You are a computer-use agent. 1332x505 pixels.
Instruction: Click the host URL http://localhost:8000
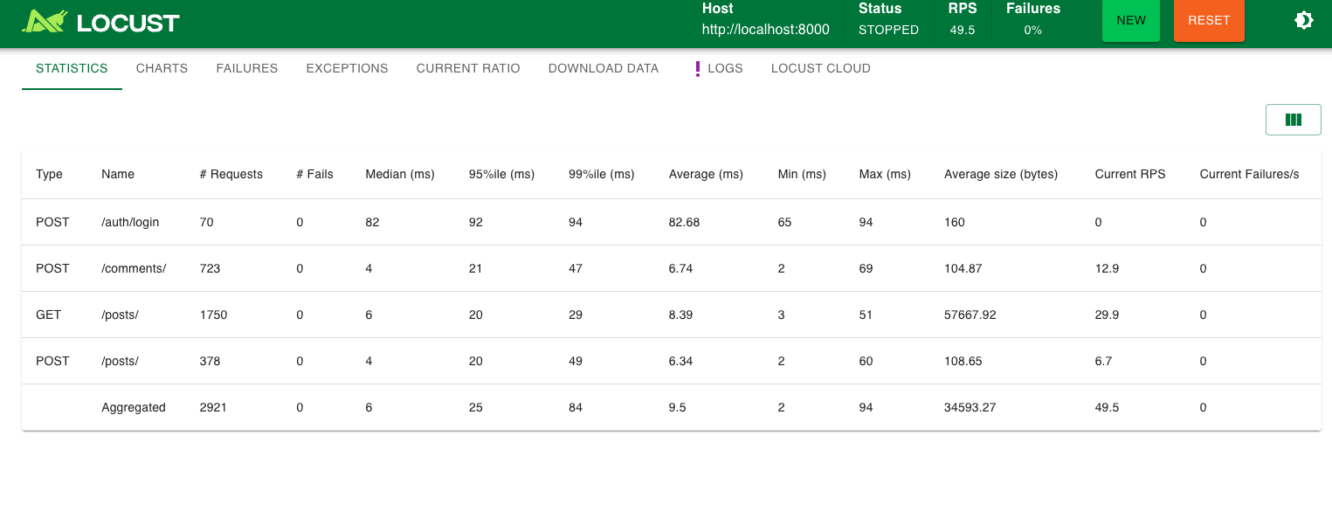coord(765,30)
